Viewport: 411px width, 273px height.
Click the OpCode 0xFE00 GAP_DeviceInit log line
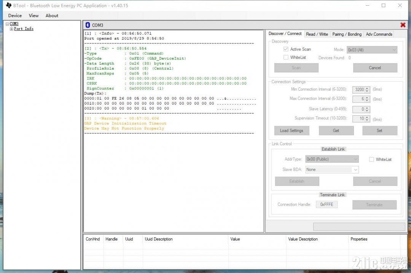pos(135,59)
